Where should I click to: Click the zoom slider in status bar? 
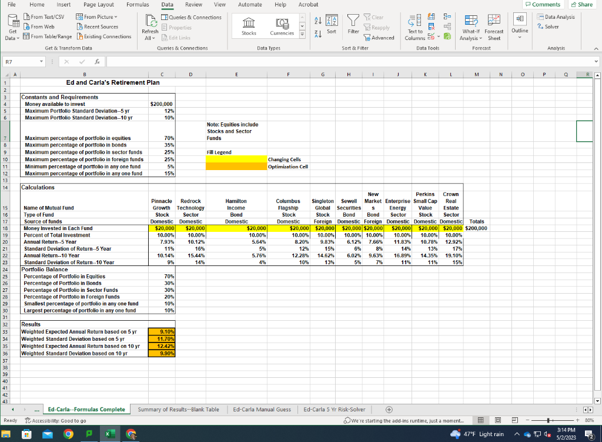tap(549, 420)
